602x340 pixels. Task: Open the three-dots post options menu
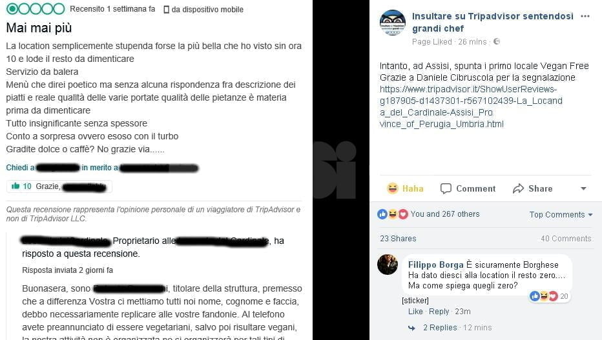pyautogui.click(x=585, y=16)
